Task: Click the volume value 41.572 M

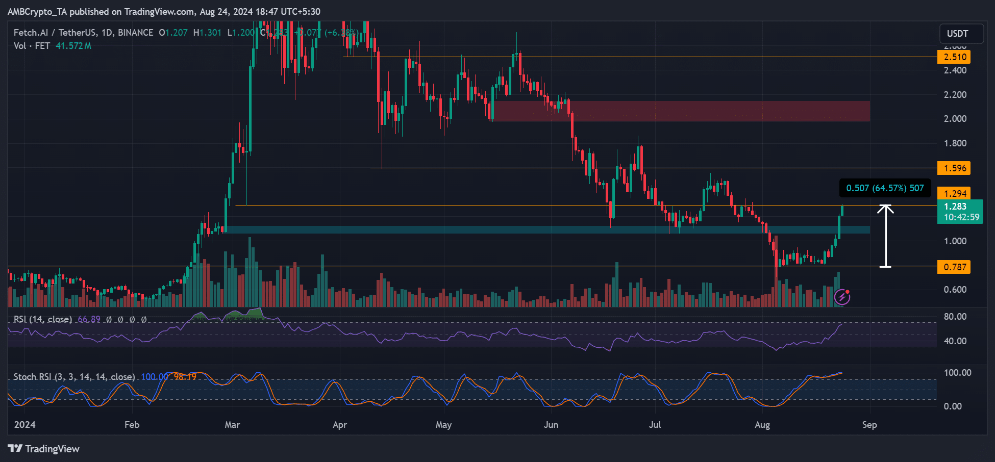Action: click(x=73, y=46)
